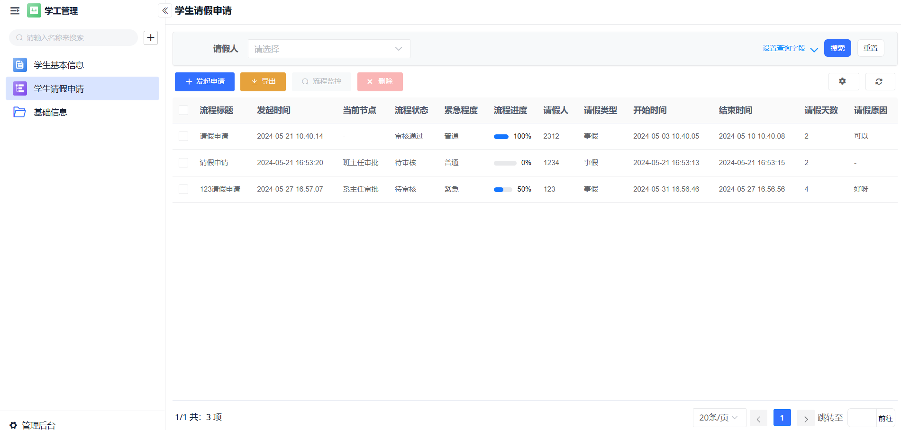Click 审核通过 status cell
Viewport: 901px width, 430px height.
409,136
